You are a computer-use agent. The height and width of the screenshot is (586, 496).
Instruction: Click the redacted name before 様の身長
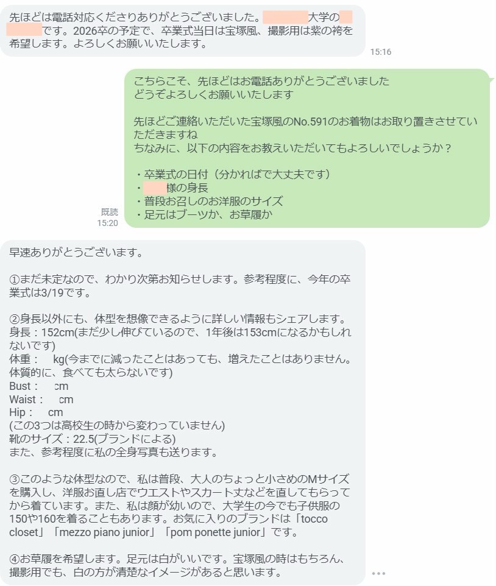[x=154, y=188]
